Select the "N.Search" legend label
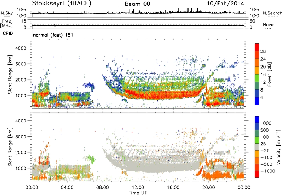Image resolution: width=282 pixels, height=195 pixels. 272,13
